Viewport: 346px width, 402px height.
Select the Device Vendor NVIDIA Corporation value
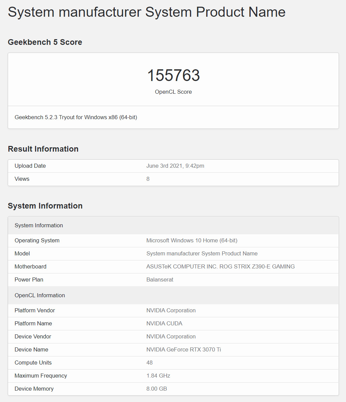coord(171,336)
